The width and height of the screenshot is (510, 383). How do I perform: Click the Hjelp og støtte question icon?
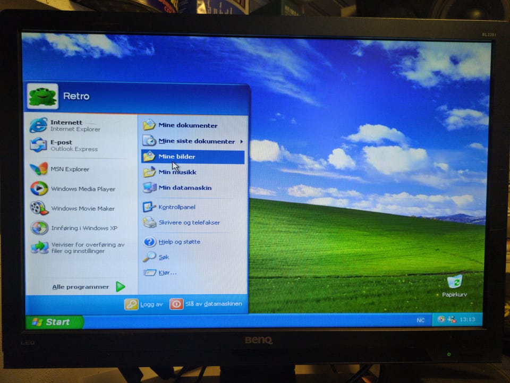150,242
